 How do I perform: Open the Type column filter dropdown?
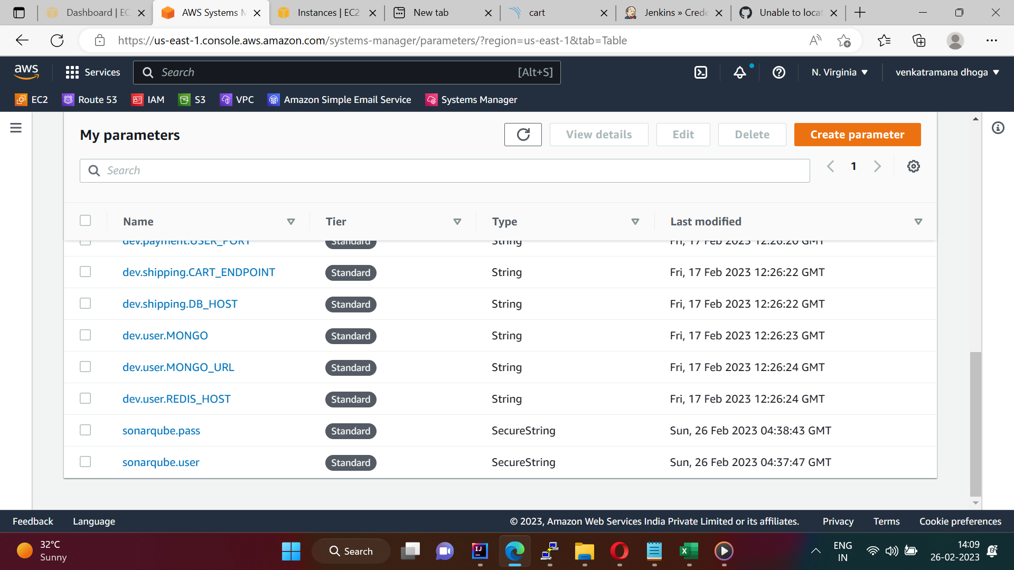click(x=636, y=222)
